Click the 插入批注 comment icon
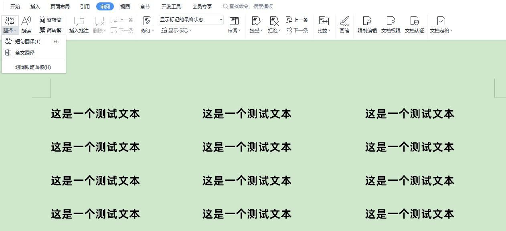Viewport: 506px width, 231px height. pos(79,24)
